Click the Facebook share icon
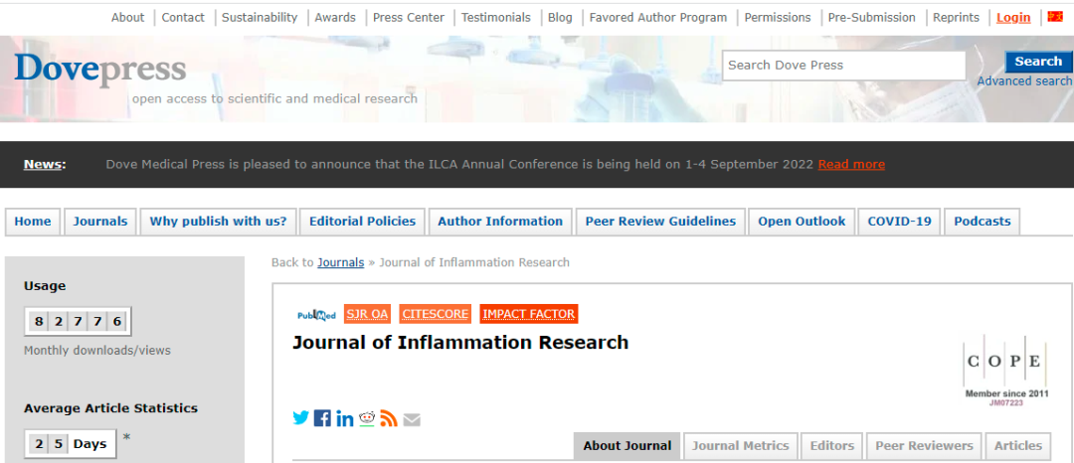 click(322, 418)
